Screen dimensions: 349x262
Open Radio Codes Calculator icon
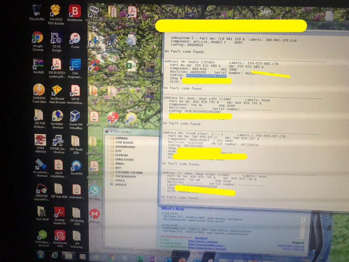click(113, 44)
